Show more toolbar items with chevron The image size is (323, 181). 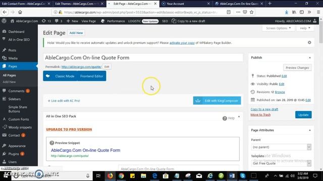pyautogui.click(x=309, y=12)
